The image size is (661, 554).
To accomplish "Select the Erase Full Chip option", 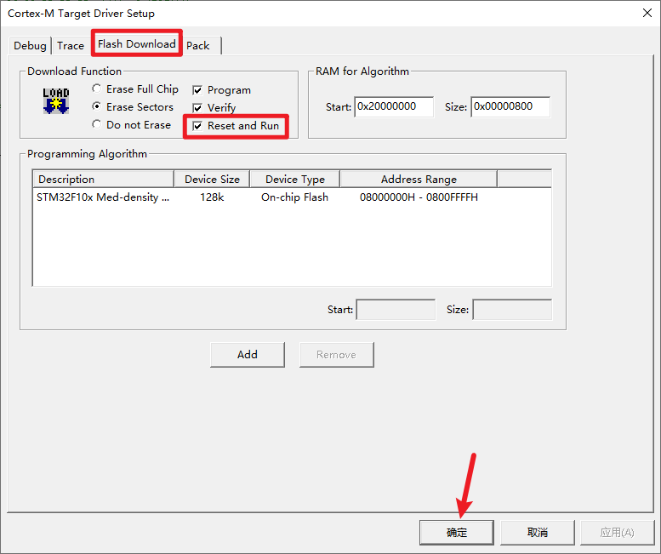I will pos(97,89).
